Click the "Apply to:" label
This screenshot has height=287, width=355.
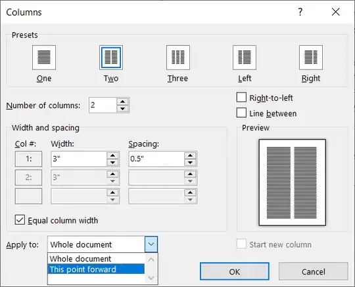click(x=22, y=245)
